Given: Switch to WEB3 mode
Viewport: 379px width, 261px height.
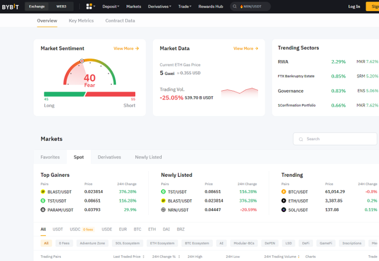Looking at the screenshot, I should 61,7.
